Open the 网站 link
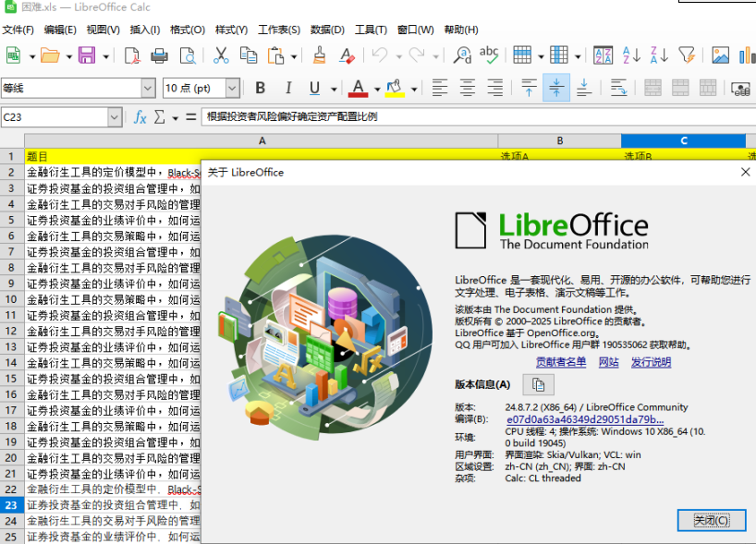This screenshot has width=756, height=544. point(608,362)
